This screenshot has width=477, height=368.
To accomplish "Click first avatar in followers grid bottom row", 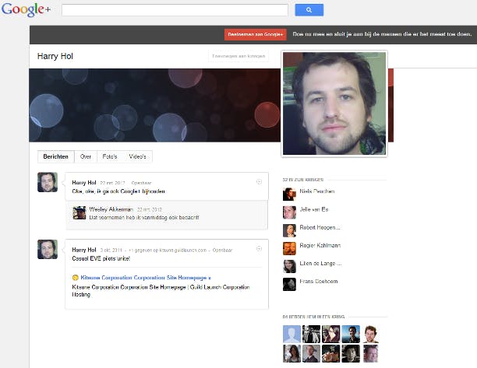I will click(x=291, y=353).
